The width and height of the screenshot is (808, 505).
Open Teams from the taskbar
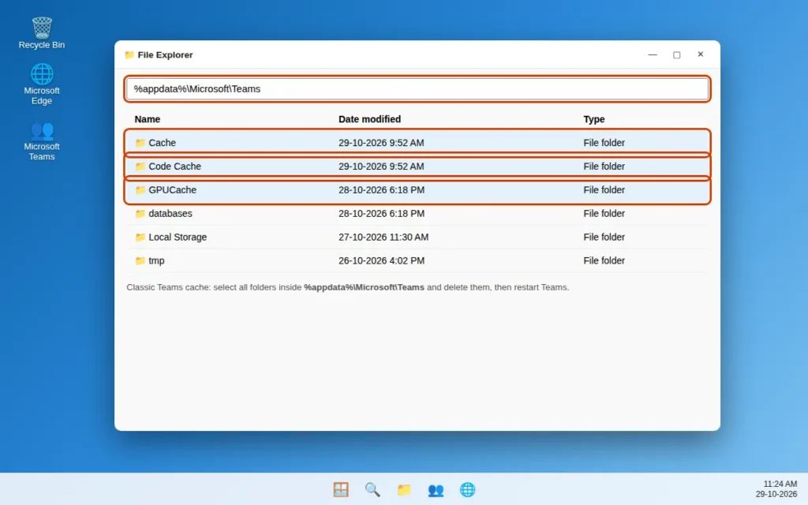point(436,489)
